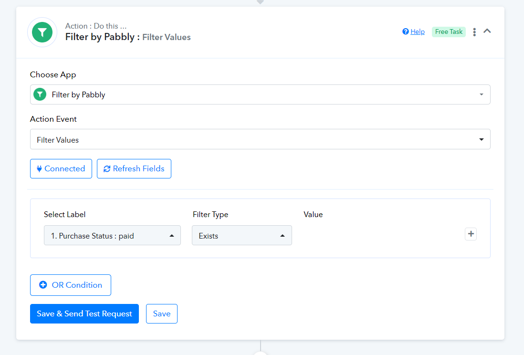
Task: Open the Help link
Action: pos(418,32)
